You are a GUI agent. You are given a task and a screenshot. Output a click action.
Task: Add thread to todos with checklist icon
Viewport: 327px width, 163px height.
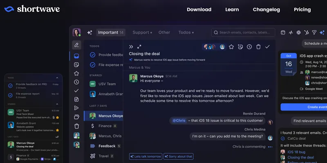(240, 47)
